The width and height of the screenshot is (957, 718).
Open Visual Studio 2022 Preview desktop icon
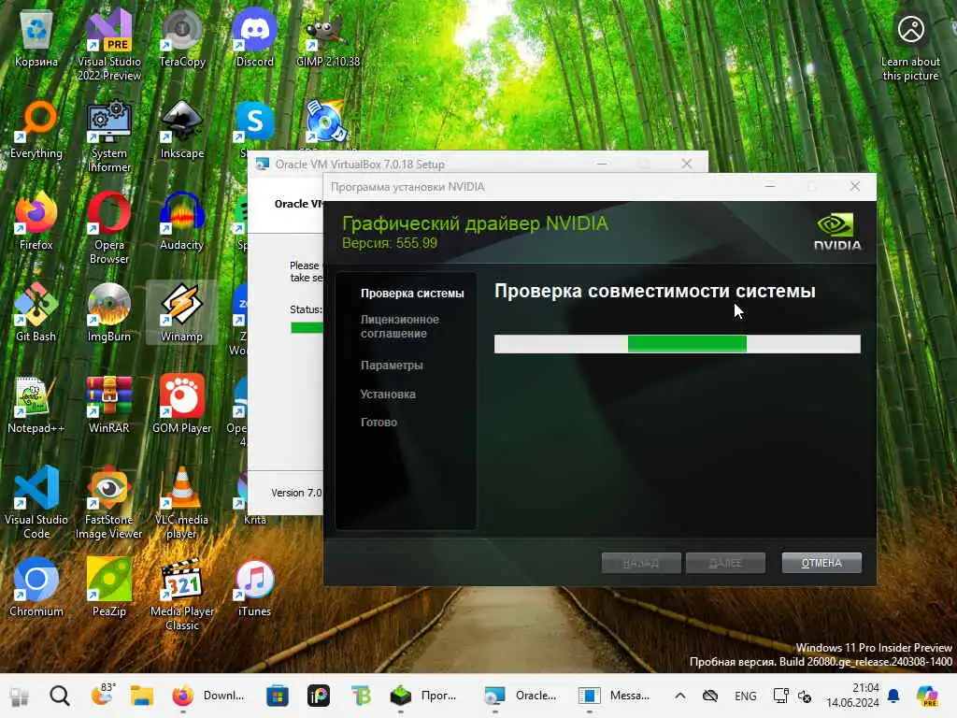(x=108, y=45)
